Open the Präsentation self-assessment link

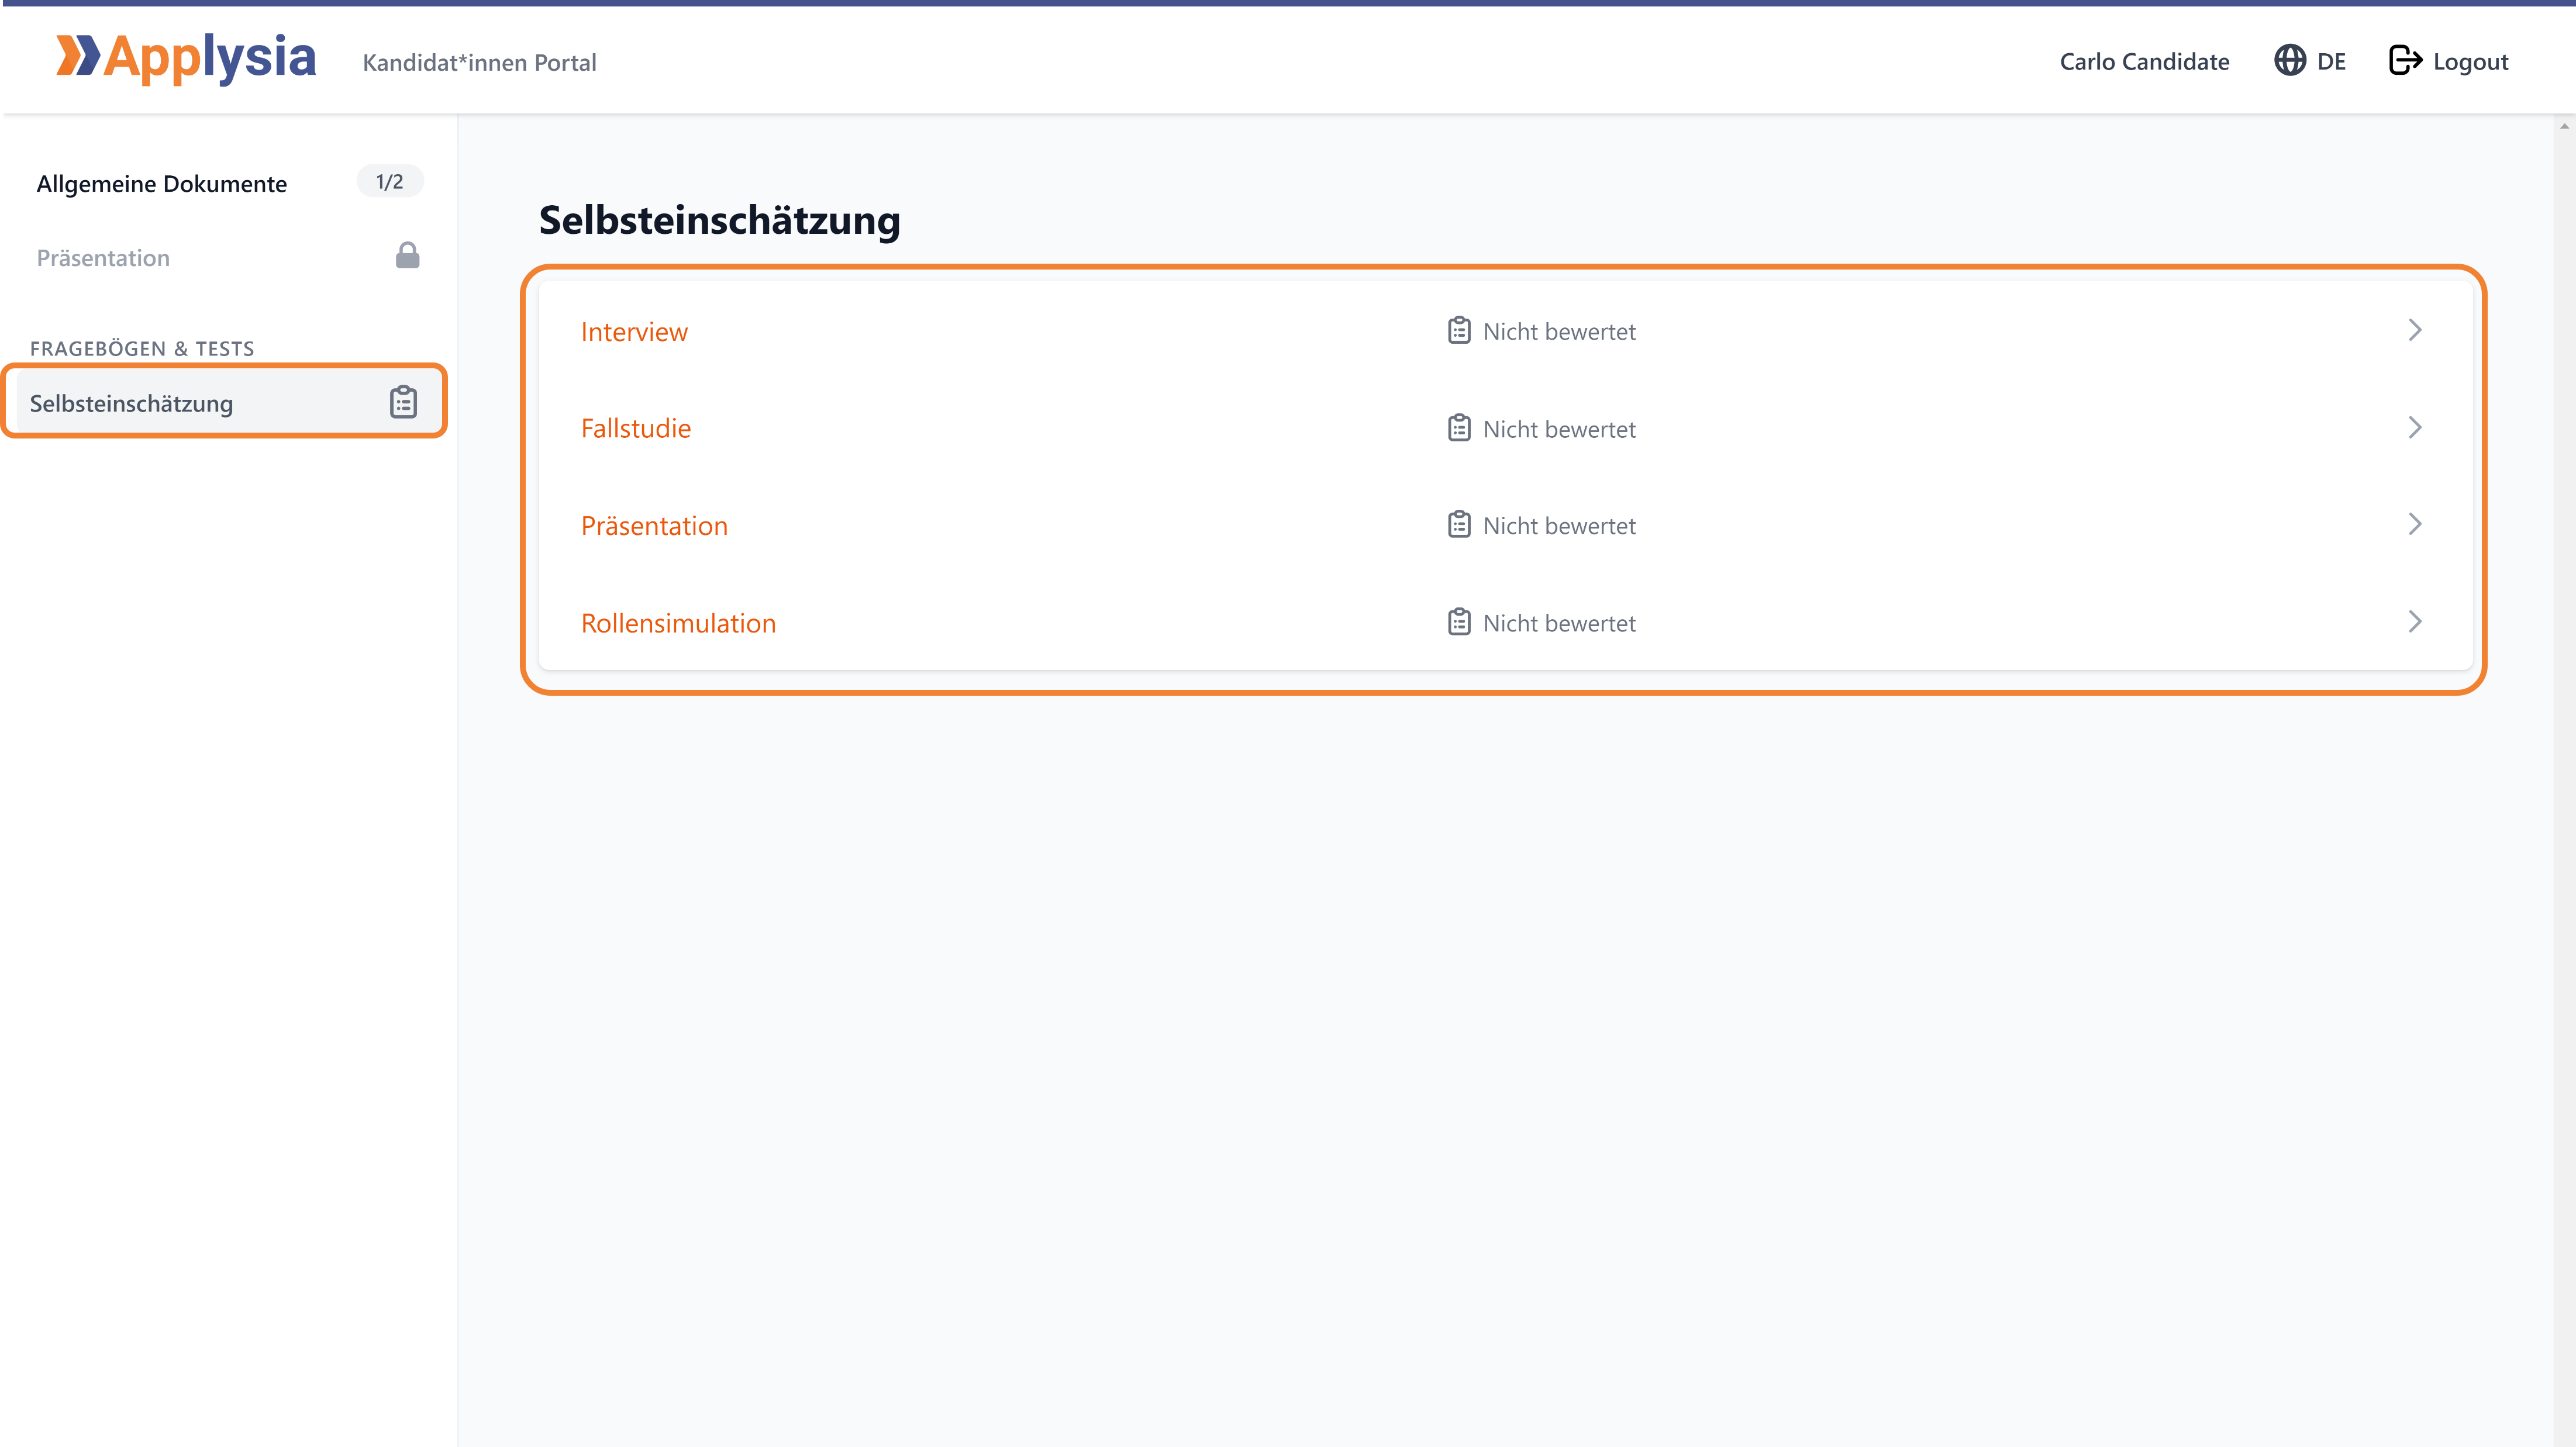pyautogui.click(x=654, y=525)
